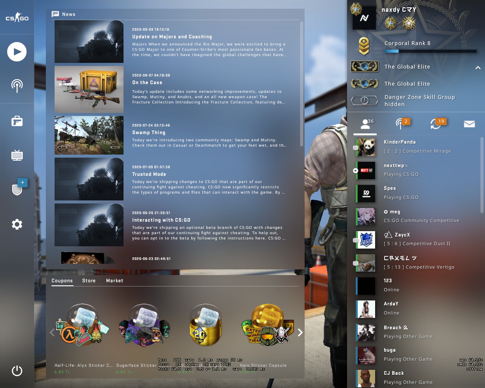This screenshot has width=485, height=388.
Task: Go to next store items with right arrow
Action: [300, 332]
